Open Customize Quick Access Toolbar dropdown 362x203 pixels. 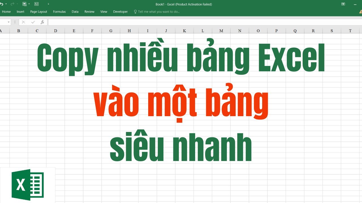pos(48,4)
